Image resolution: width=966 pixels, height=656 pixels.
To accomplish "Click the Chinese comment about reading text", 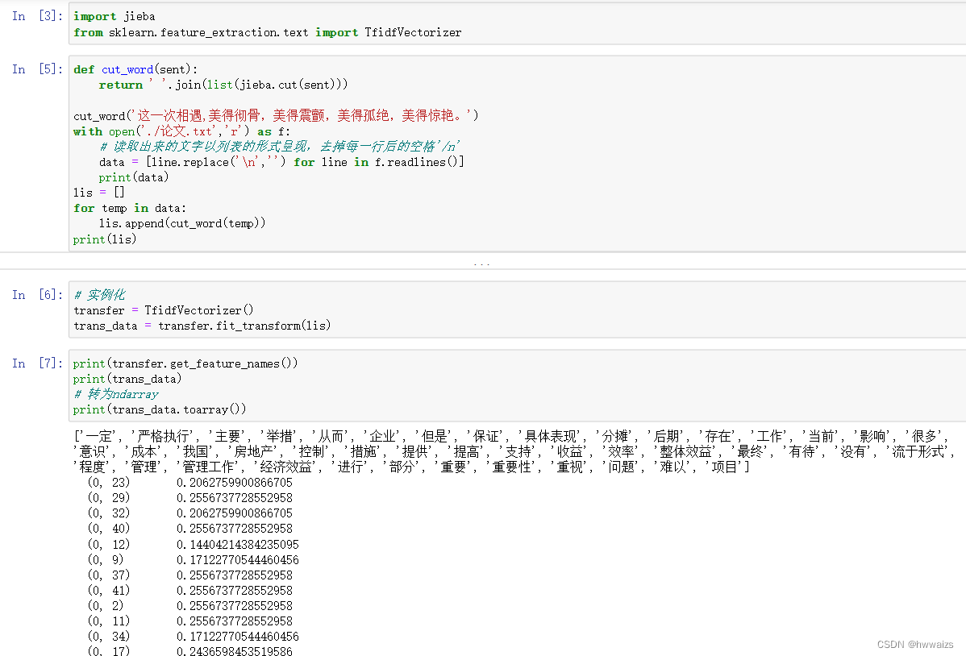I will pyautogui.click(x=279, y=146).
